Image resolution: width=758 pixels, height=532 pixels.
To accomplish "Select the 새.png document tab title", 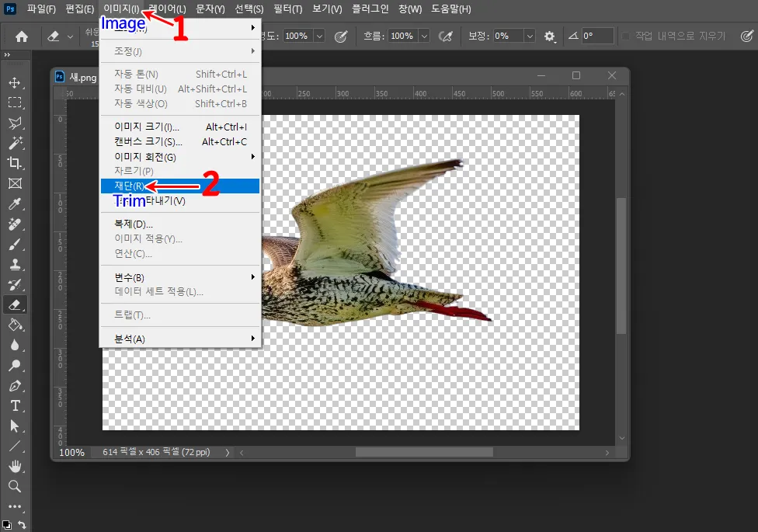I will [x=82, y=78].
